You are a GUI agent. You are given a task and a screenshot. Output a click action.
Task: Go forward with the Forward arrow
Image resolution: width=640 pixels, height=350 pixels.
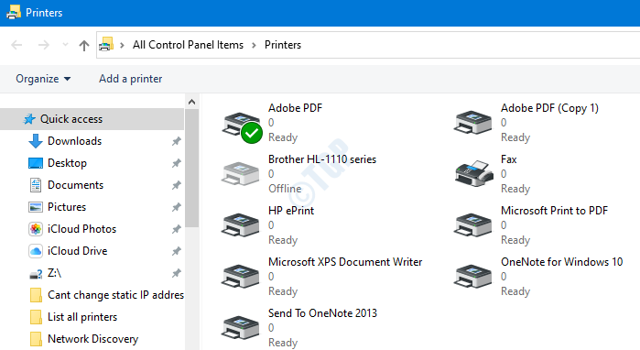(x=44, y=45)
